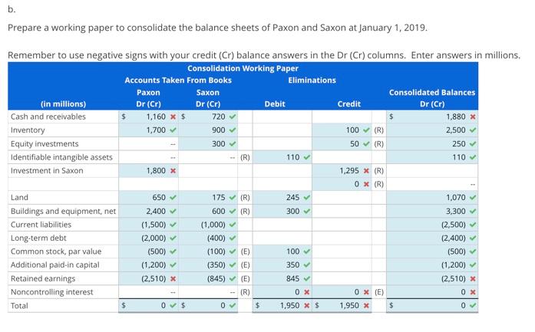The height and width of the screenshot is (332, 535).
Task: Click Total eliminations credit field 1,950
Action: [342, 306]
